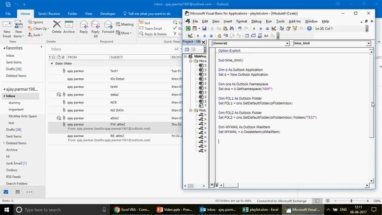
Task: Switch to Outlook Mail navigation icon
Action: pyautogui.click(x=6, y=192)
